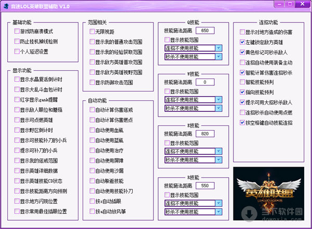This screenshot has width=312, height=229.
Task: Edit Q技能 施法距离 field 650
Action: 205,31
